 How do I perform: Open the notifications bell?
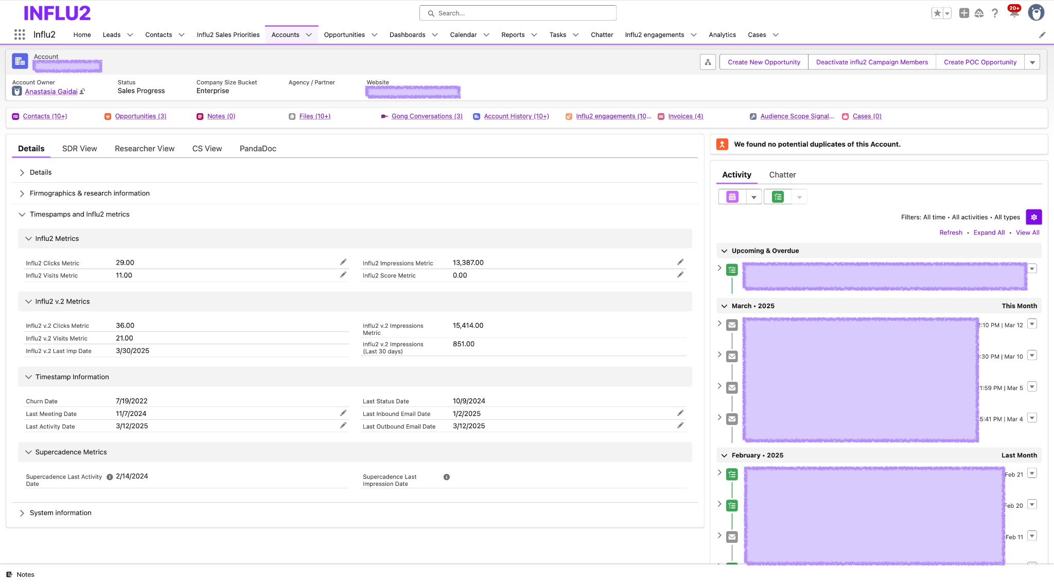(1013, 13)
